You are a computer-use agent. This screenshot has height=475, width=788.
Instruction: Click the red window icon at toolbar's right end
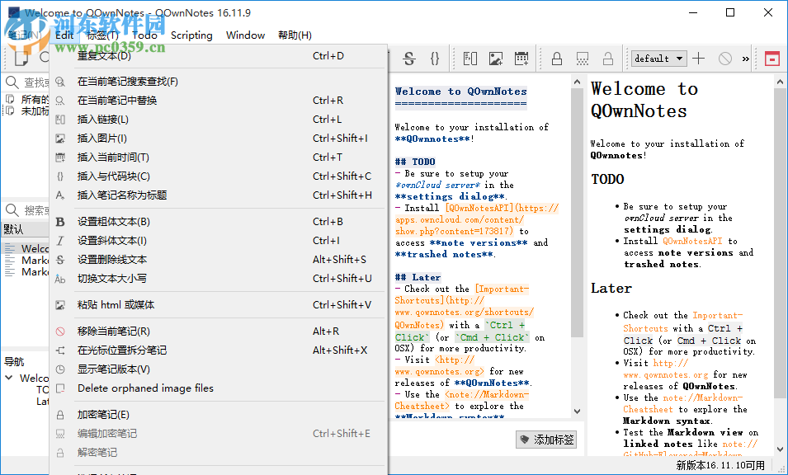tap(771, 59)
